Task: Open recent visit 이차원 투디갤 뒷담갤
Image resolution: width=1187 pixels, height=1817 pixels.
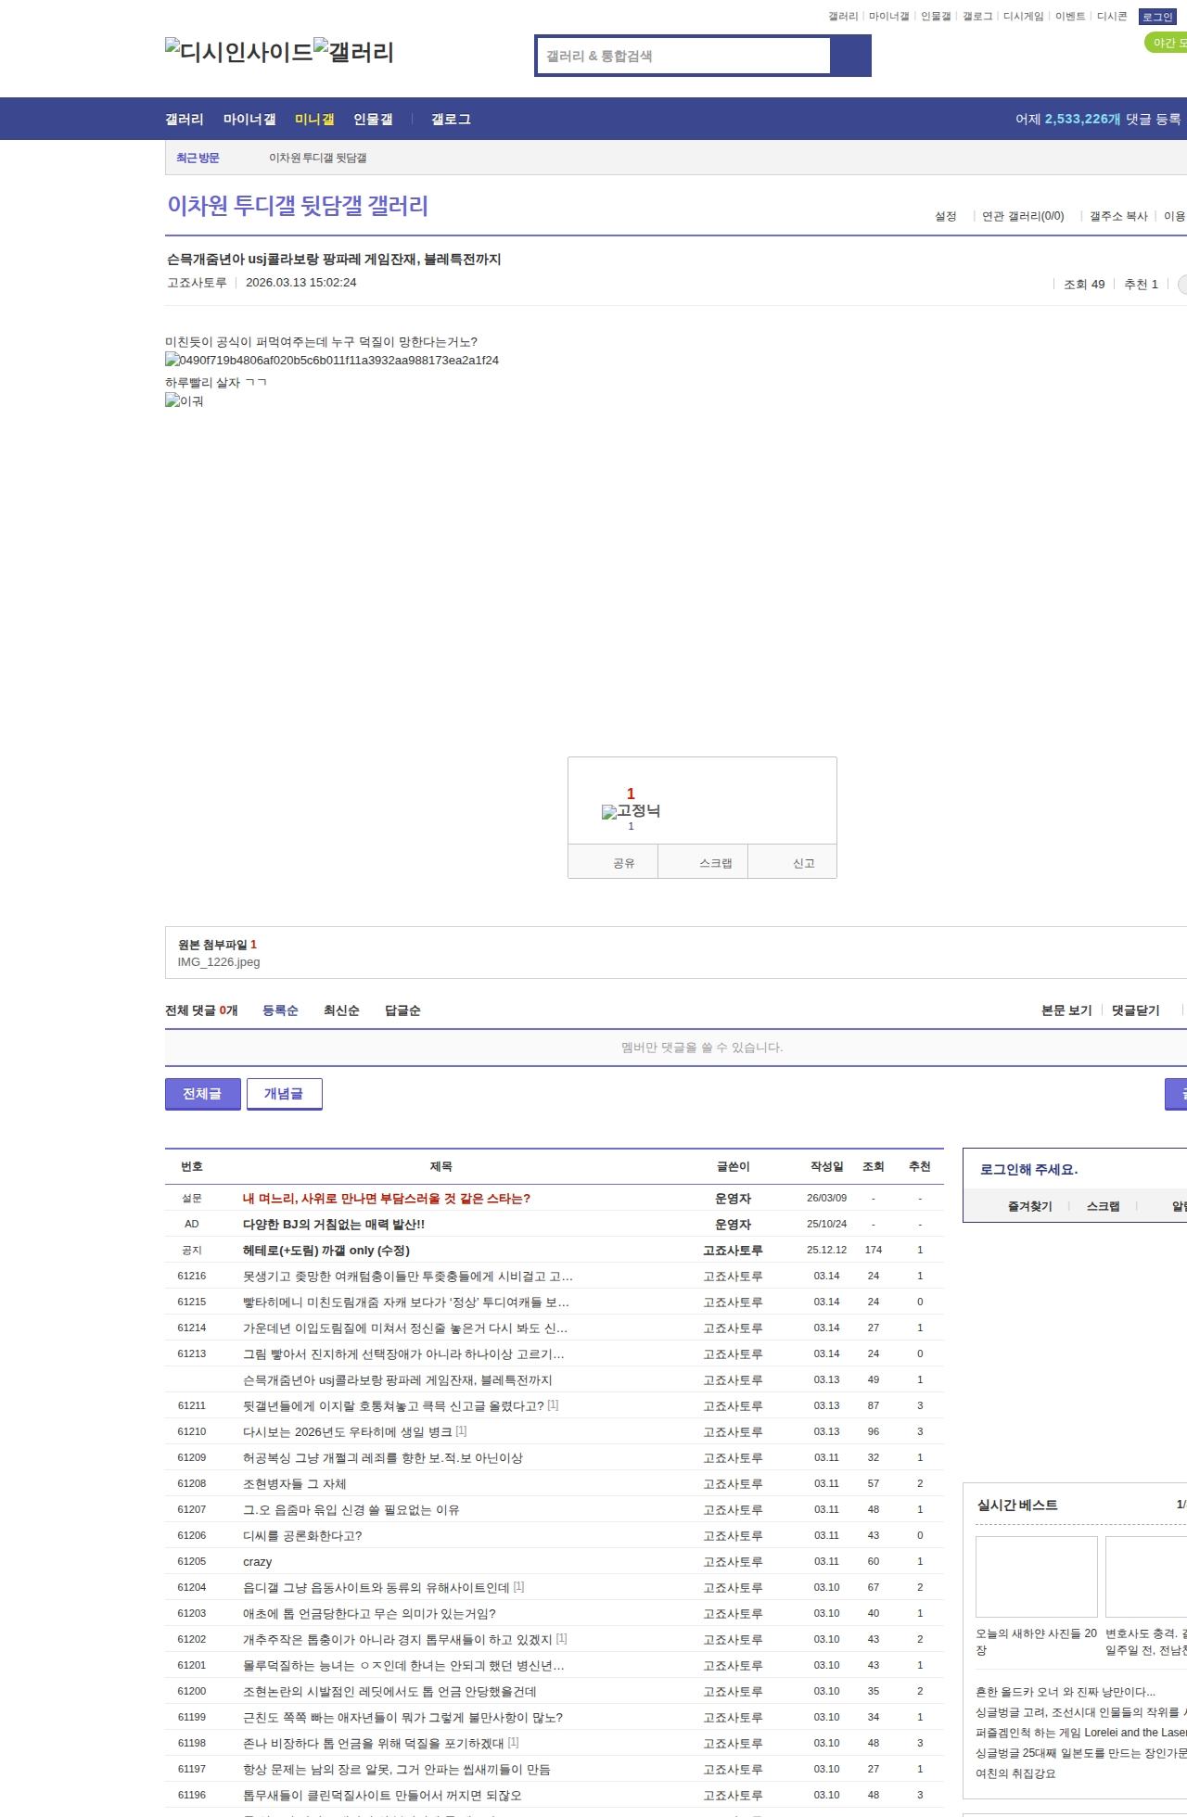Action: [317, 158]
